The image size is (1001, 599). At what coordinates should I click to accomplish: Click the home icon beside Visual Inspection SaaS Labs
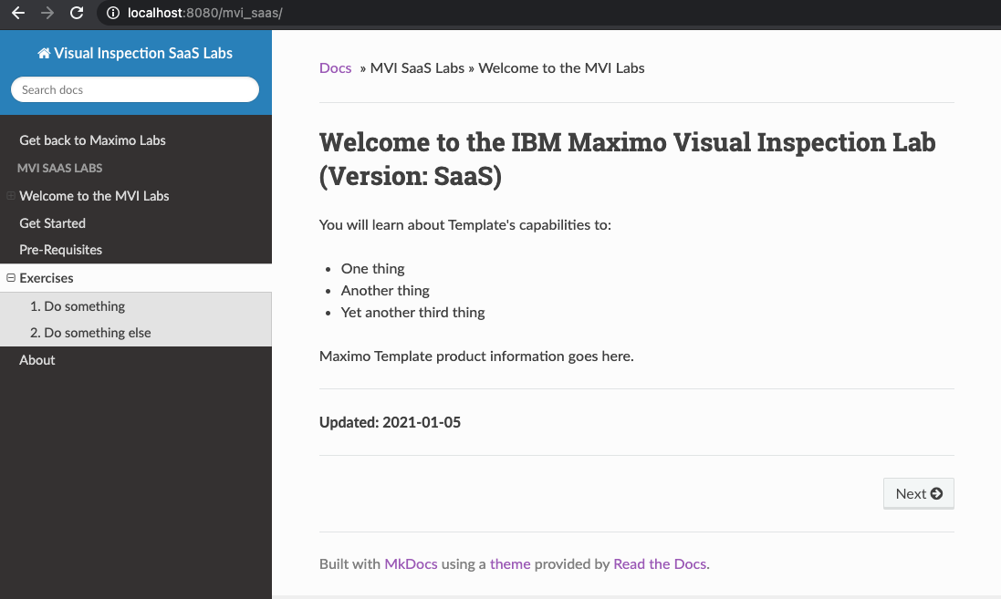43,53
